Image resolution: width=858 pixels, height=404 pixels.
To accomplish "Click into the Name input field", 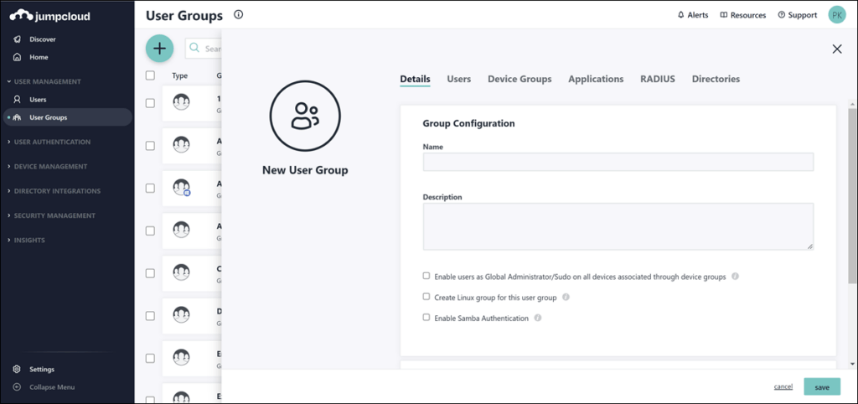I will (x=618, y=162).
